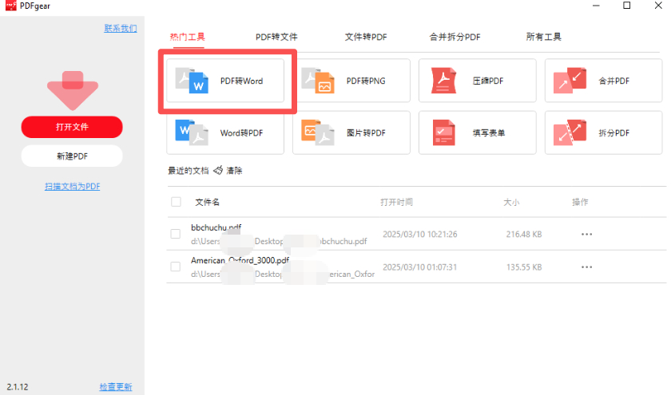The width and height of the screenshot is (671, 395).
Task: Click the 操作 column header
Action: pyautogui.click(x=580, y=202)
